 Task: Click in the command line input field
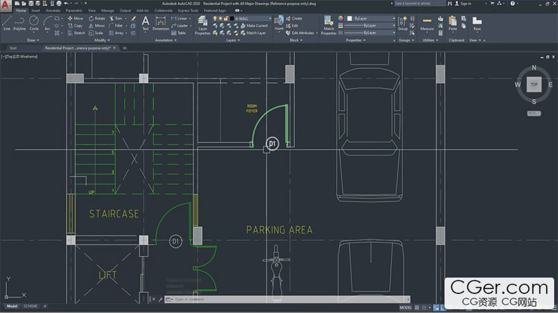[x=290, y=300]
